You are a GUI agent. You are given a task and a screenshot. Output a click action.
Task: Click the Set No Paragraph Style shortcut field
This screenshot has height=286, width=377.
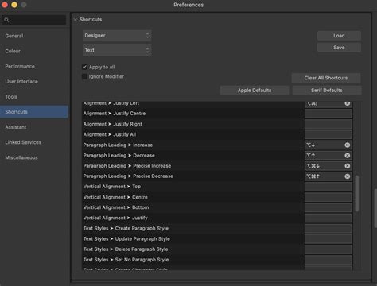tap(328, 260)
